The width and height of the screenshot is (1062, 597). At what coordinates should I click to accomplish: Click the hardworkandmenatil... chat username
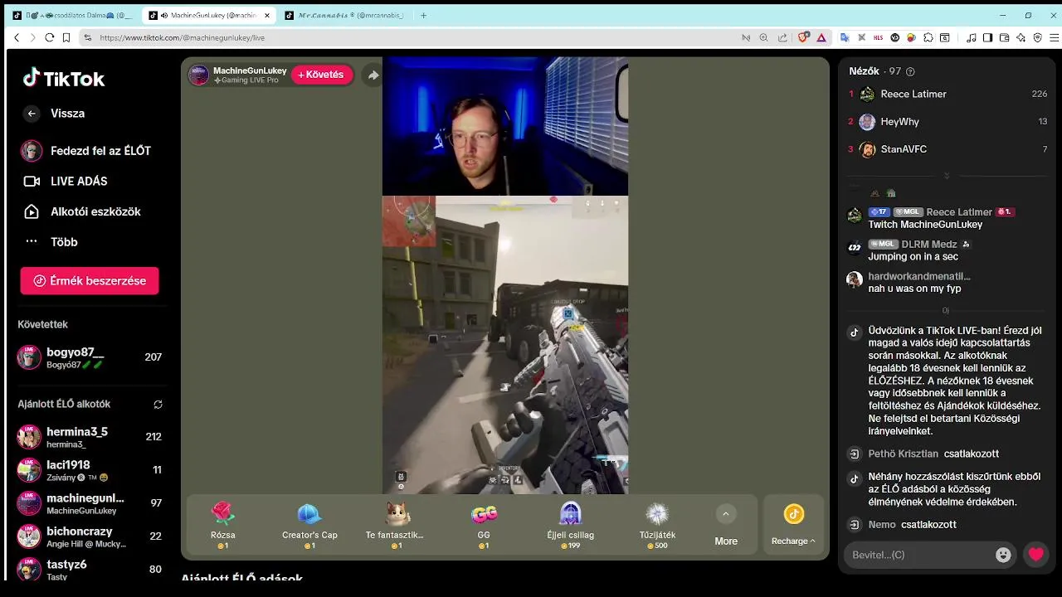[x=919, y=276]
